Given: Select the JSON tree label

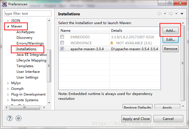Looking at the screenshot, I should pos(16,21).
